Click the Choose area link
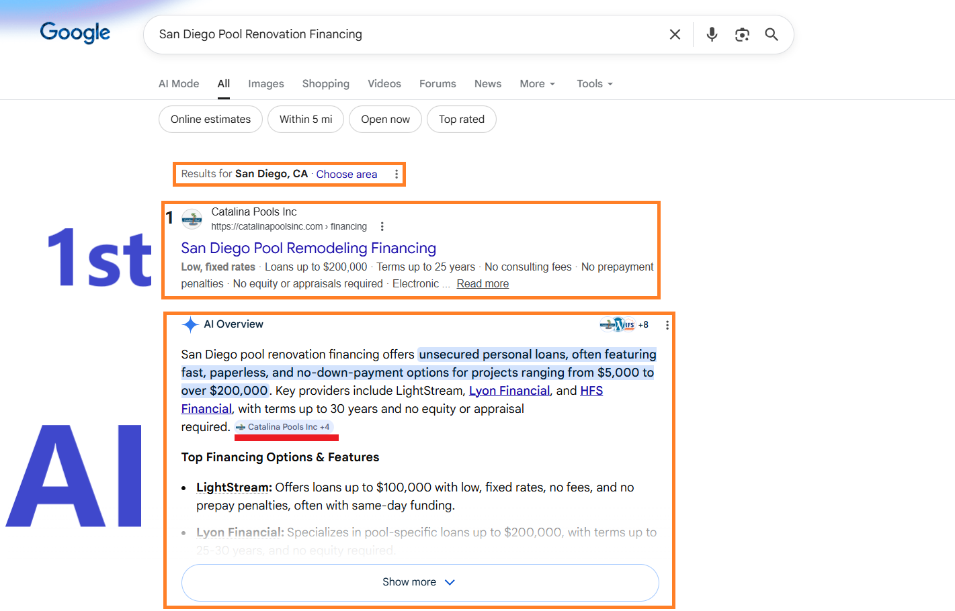This screenshot has width=955, height=611. pos(347,175)
